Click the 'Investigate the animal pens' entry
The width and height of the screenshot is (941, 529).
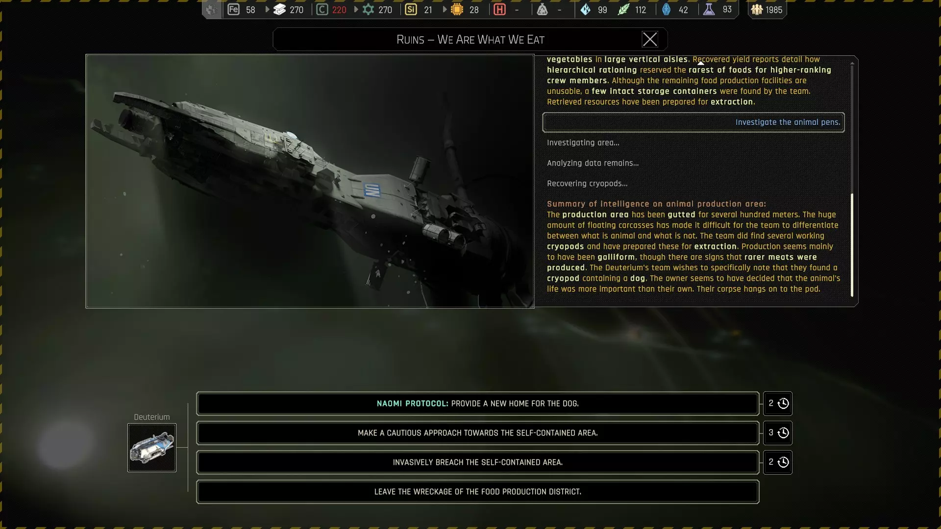[x=693, y=122]
